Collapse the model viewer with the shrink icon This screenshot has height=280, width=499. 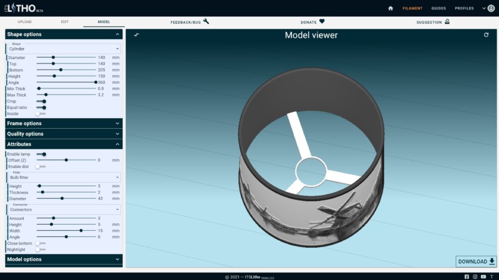coord(137,35)
